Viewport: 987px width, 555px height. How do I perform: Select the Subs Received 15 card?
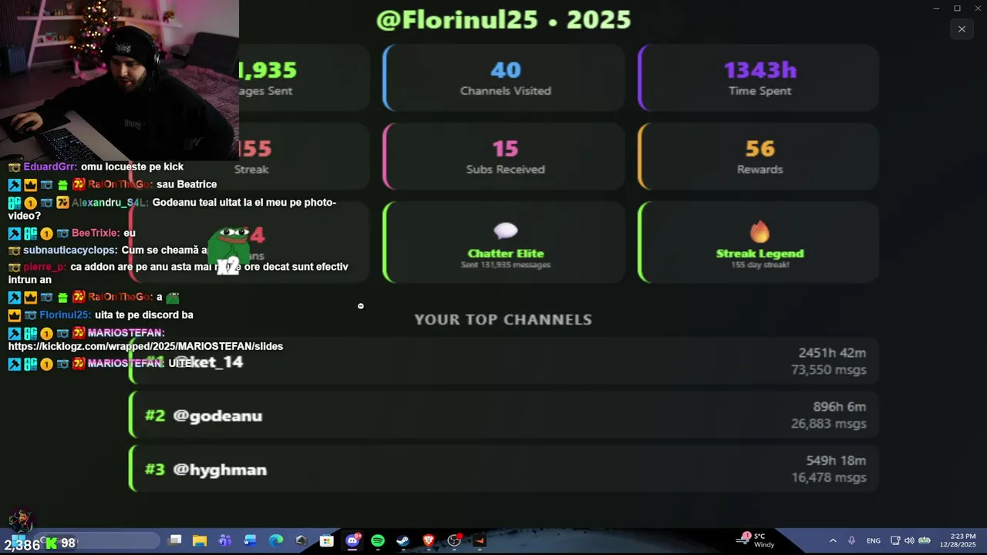(x=504, y=156)
